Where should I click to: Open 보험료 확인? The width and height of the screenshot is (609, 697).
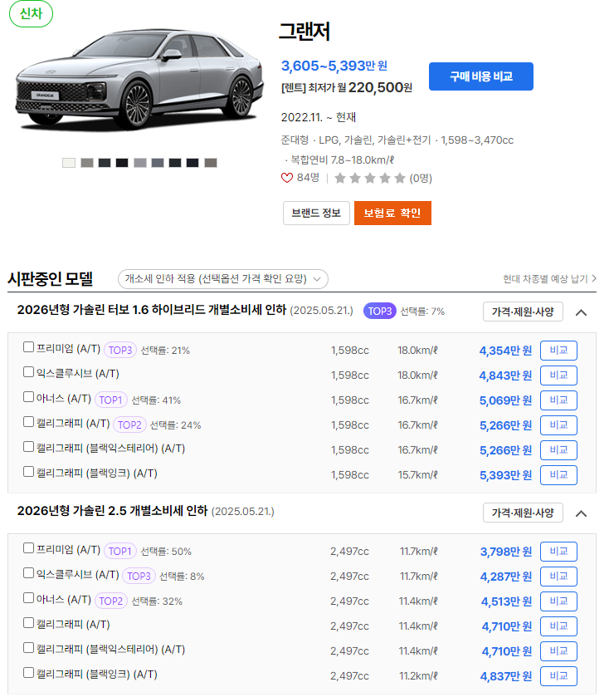tap(392, 213)
